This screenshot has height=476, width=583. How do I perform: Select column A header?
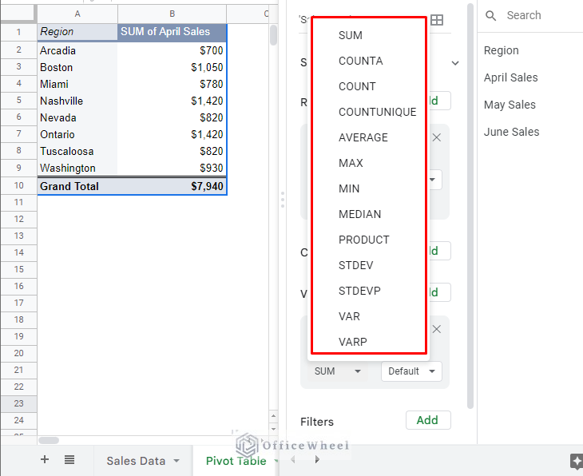point(77,14)
